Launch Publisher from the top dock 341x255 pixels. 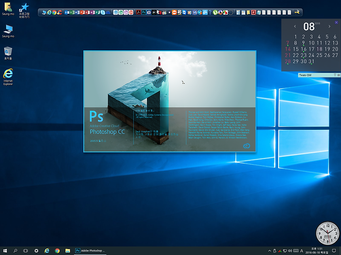(x=98, y=12)
